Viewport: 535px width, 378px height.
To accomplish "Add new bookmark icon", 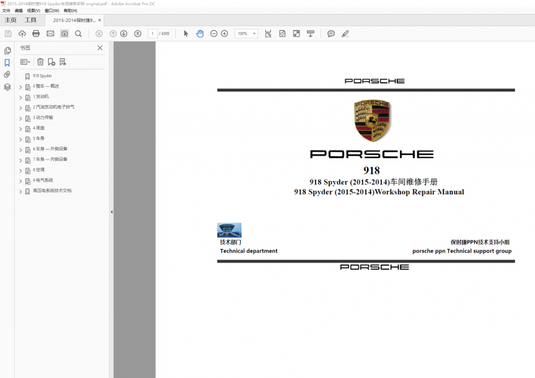I will pyautogui.click(x=51, y=61).
